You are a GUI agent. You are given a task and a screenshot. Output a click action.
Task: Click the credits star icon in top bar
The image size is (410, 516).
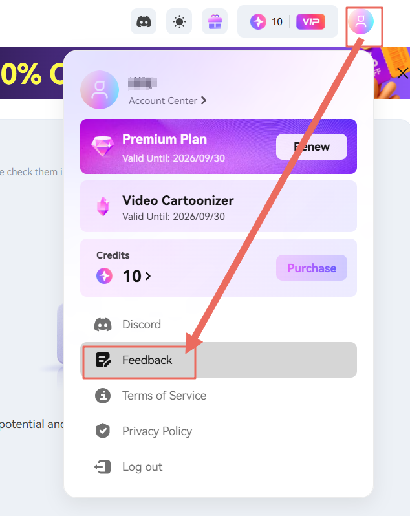[x=258, y=22]
